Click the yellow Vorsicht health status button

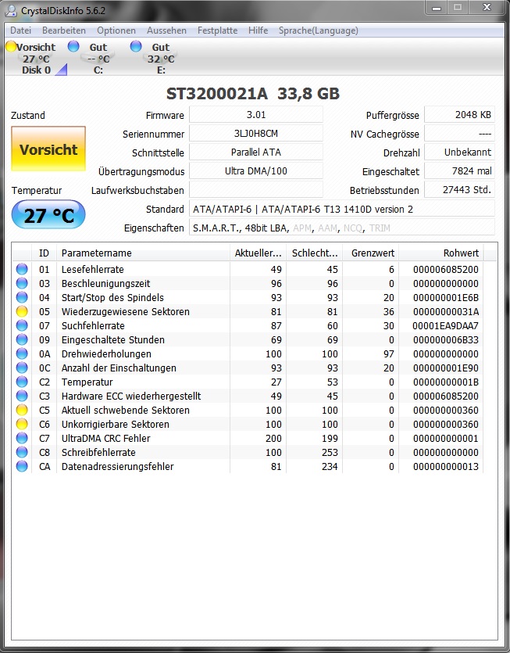coord(48,149)
